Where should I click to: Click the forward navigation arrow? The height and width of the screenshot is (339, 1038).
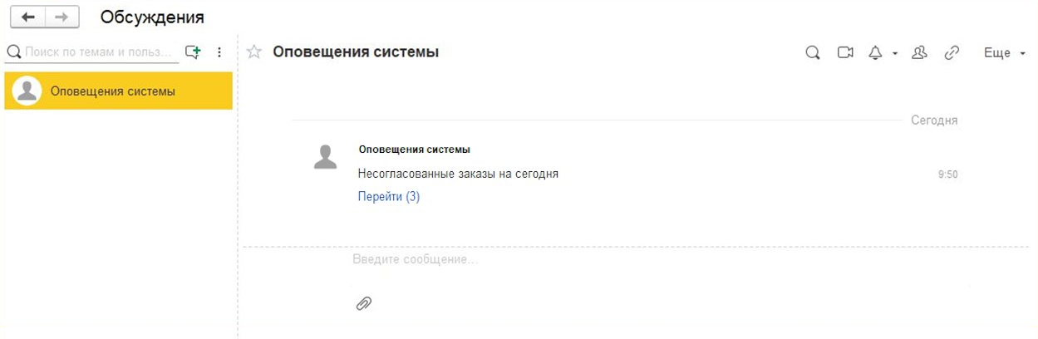point(61,17)
